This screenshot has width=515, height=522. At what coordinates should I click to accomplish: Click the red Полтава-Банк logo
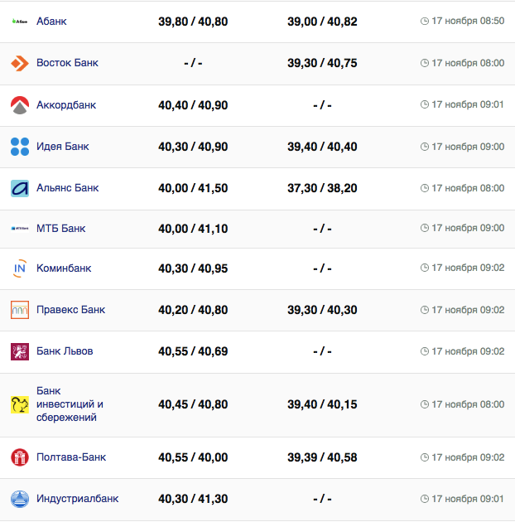[20, 457]
